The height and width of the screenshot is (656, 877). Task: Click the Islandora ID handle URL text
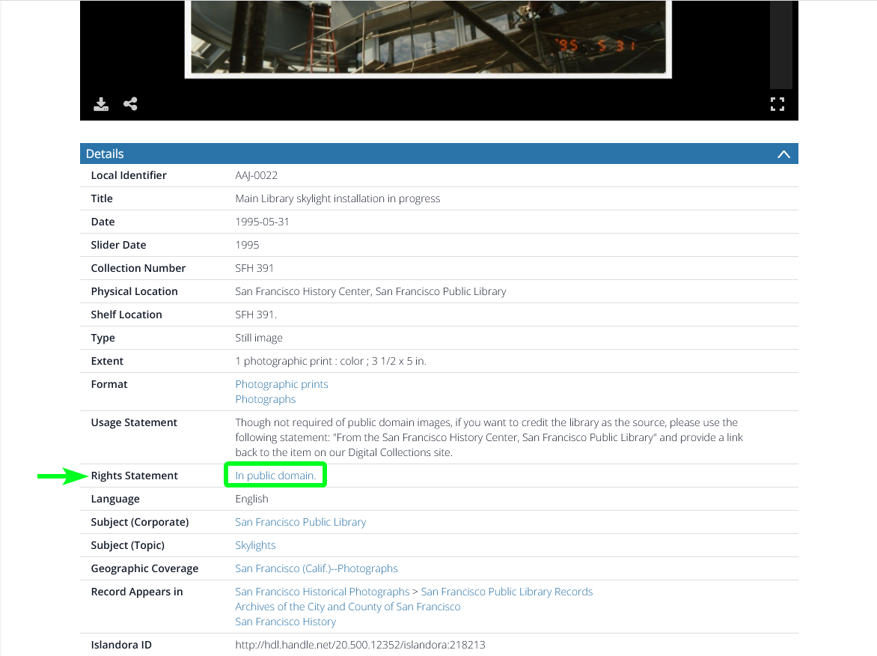point(360,645)
